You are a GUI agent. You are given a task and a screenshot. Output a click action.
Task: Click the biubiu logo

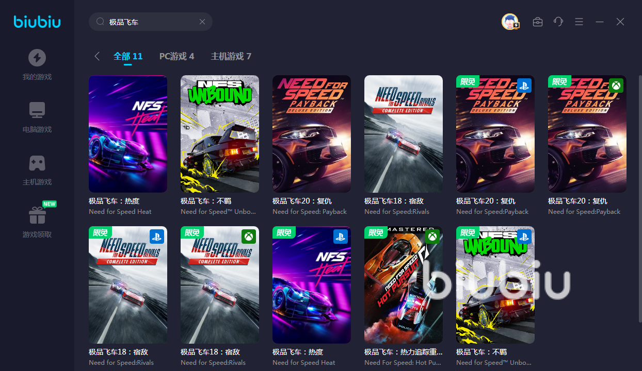(37, 22)
